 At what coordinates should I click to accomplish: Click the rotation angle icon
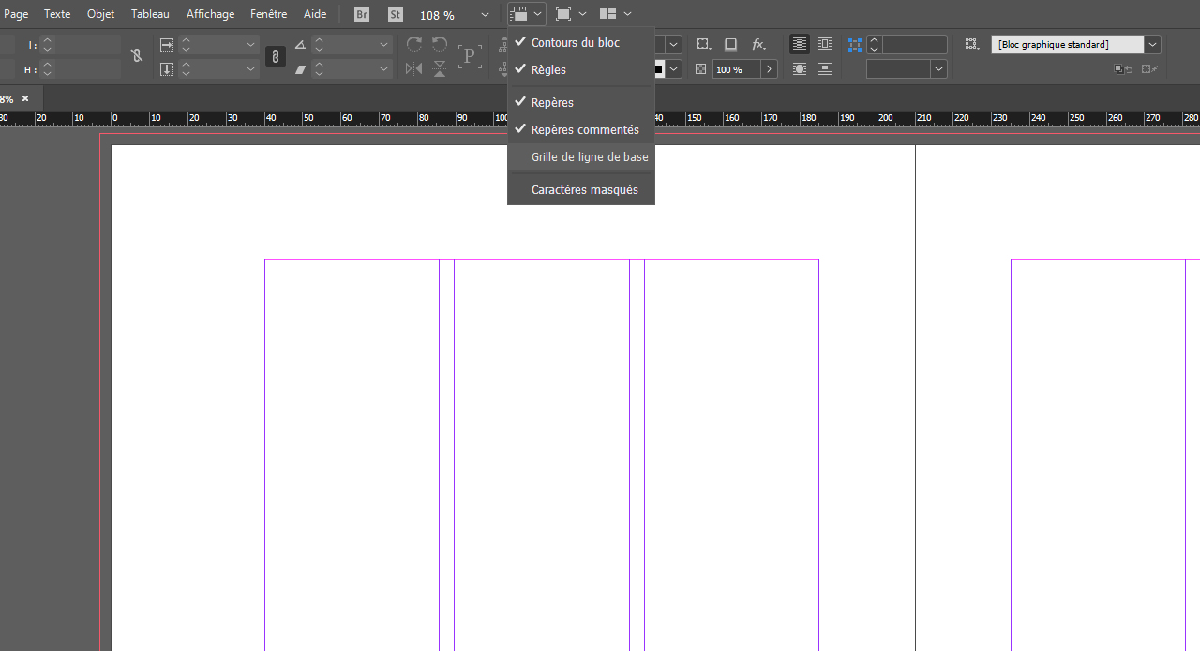click(300, 44)
